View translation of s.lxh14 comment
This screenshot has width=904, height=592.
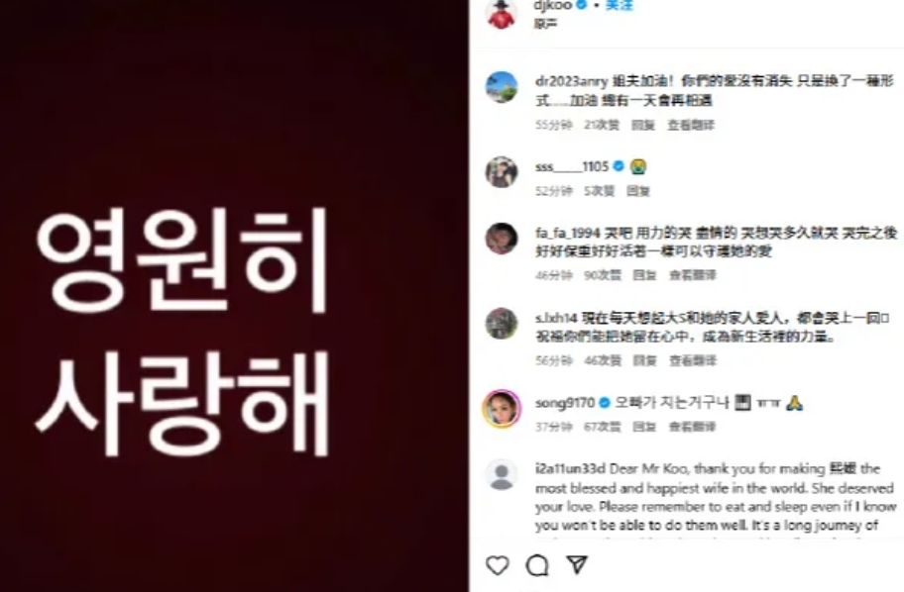[x=693, y=360]
